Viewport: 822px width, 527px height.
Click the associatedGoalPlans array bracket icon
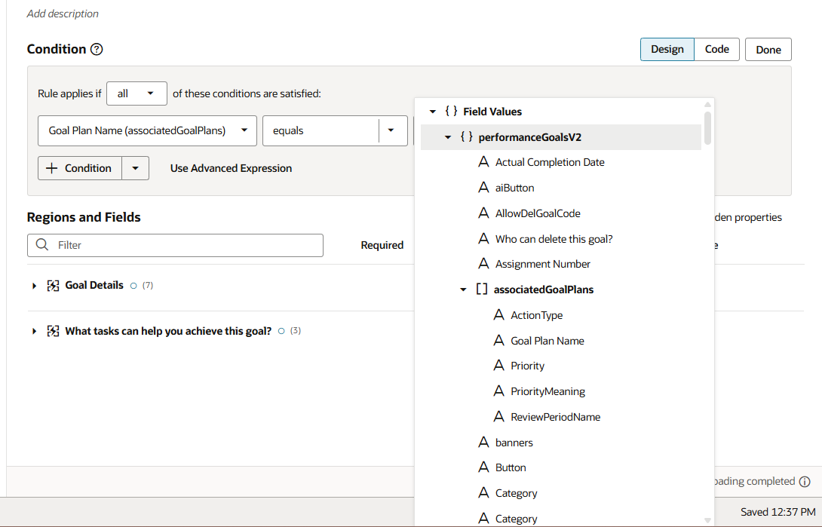[x=482, y=290]
